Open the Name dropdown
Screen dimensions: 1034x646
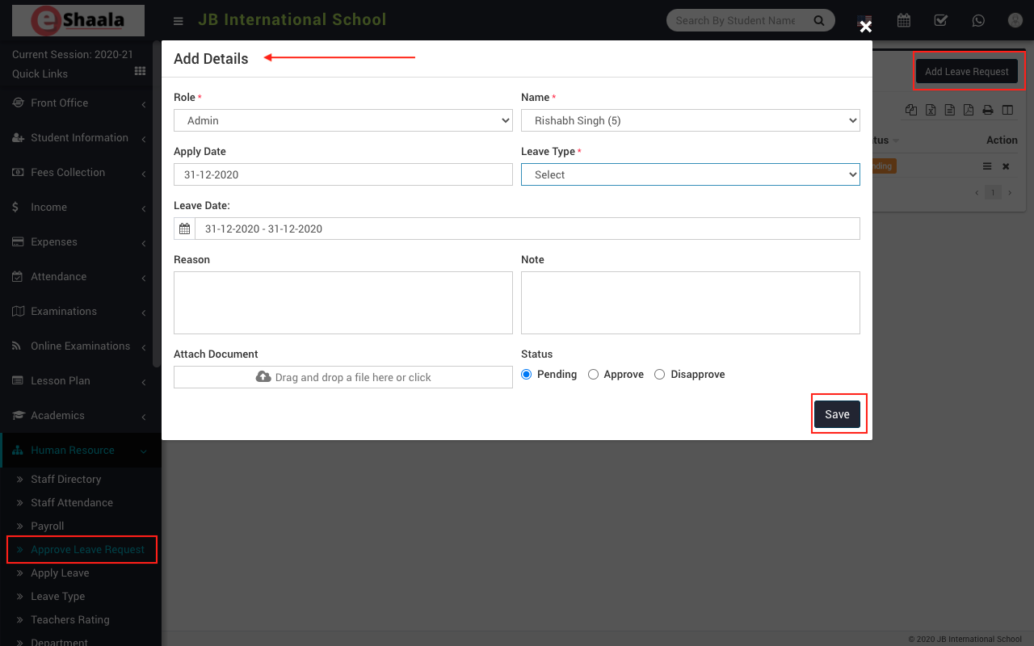pos(690,120)
